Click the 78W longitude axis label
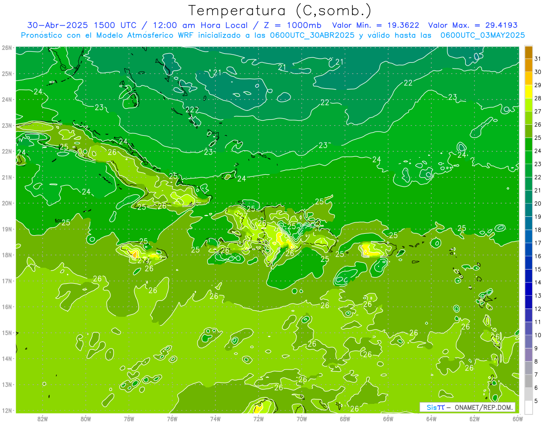Image resolution: width=550 pixels, height=425 pixels. [x=129, y=418]
